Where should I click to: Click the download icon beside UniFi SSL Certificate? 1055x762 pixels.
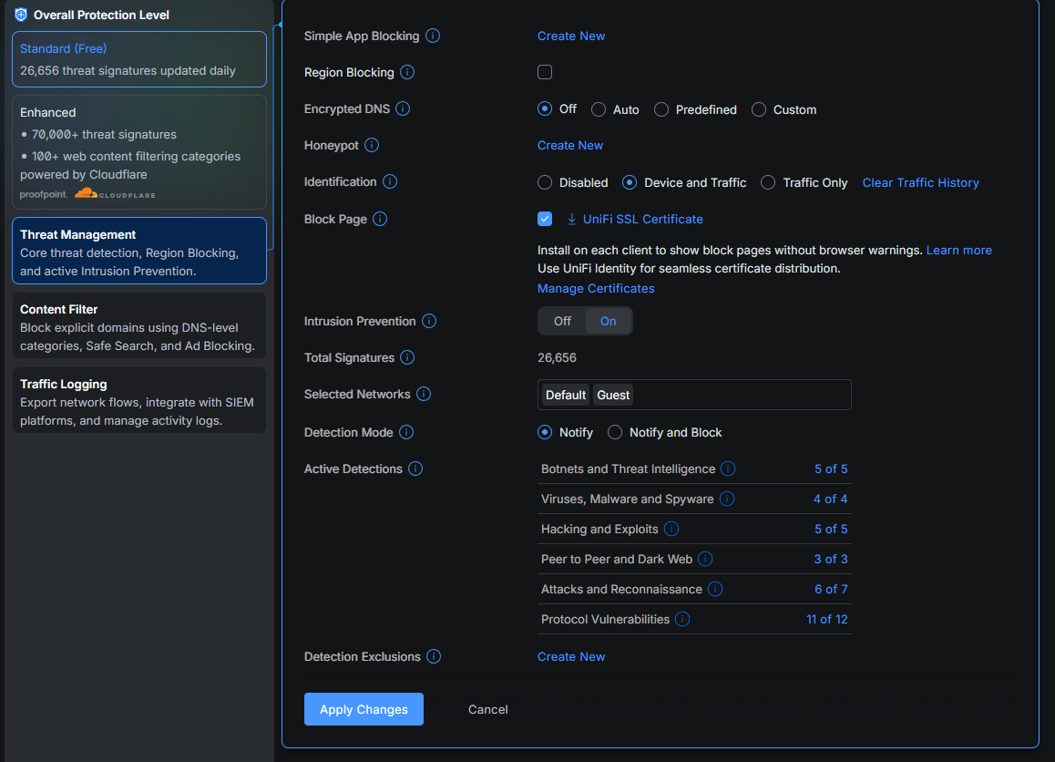click(x=571, y=219)
